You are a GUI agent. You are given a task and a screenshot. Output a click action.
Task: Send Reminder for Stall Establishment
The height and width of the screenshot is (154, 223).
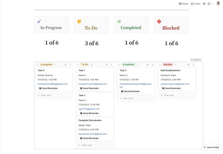[x=172, y=88]
